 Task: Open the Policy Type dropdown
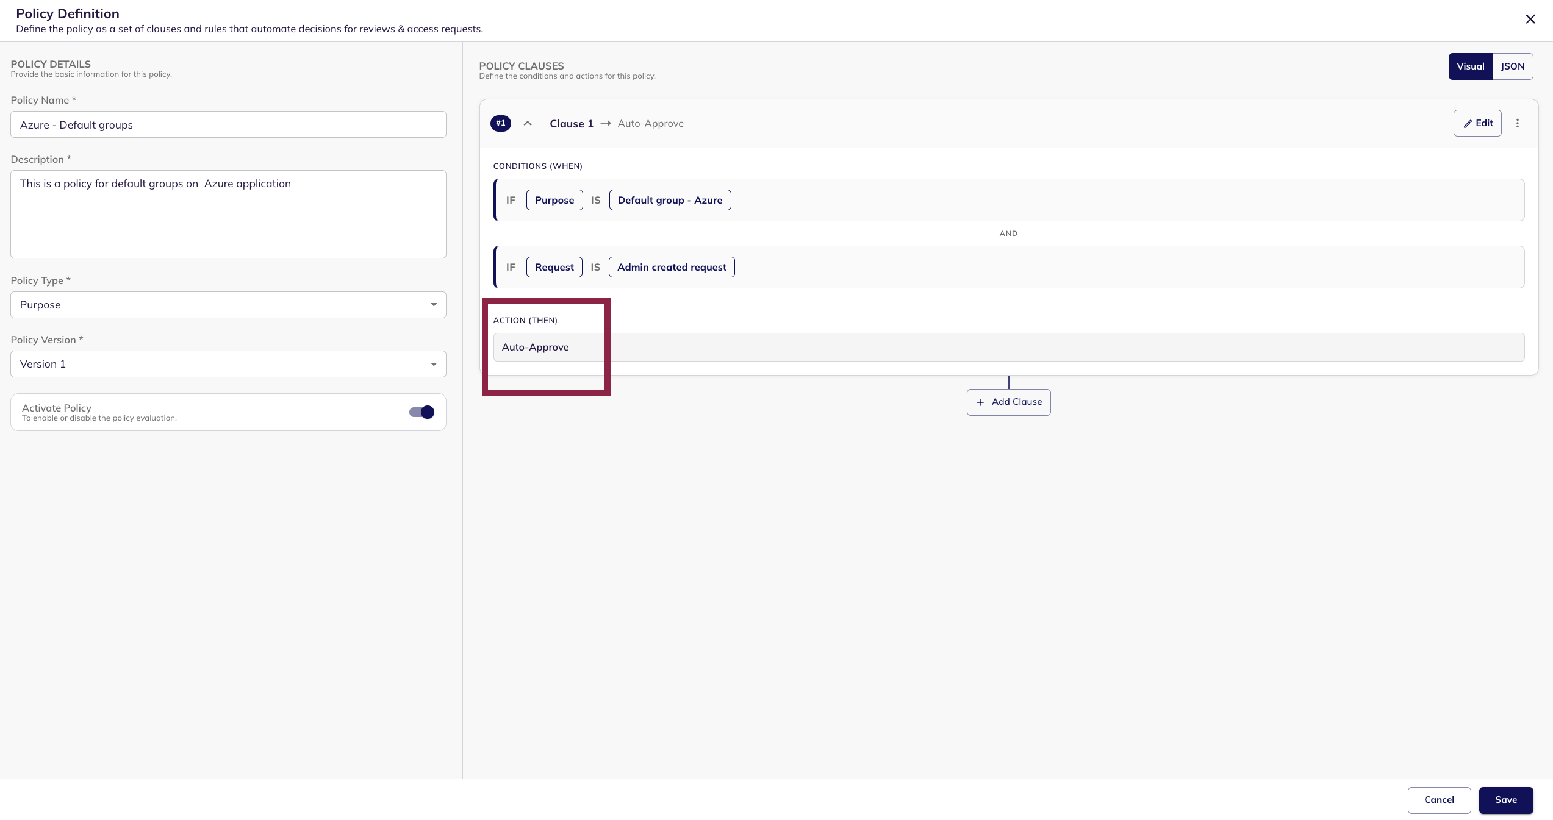tap(228, 305)
